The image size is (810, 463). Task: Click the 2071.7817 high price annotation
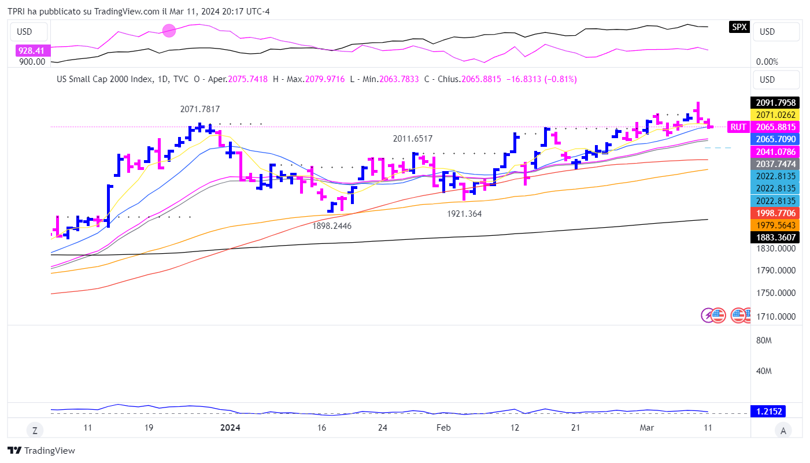(199, 109)
